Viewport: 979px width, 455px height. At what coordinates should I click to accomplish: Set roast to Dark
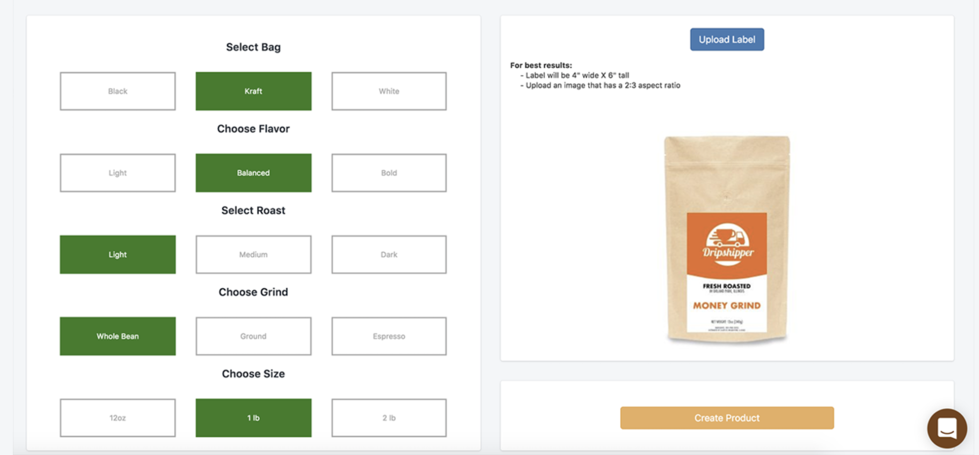coord(389,255)
